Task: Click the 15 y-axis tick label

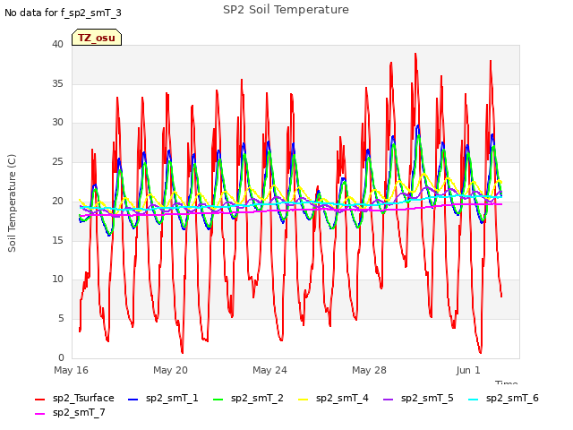Action: pyautogui.click(x=57, y=240)
